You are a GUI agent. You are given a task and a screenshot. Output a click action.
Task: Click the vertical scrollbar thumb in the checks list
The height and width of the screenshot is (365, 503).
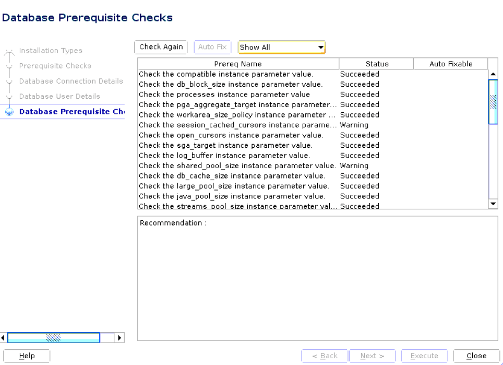coord(493,99)
